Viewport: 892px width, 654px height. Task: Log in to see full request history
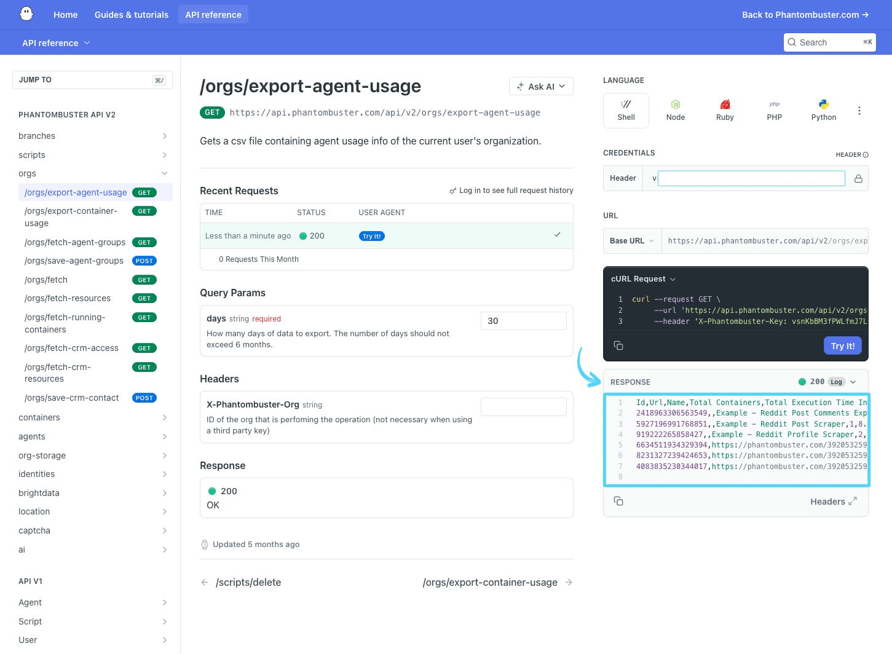pyautogui.click(x=511, y=191)
